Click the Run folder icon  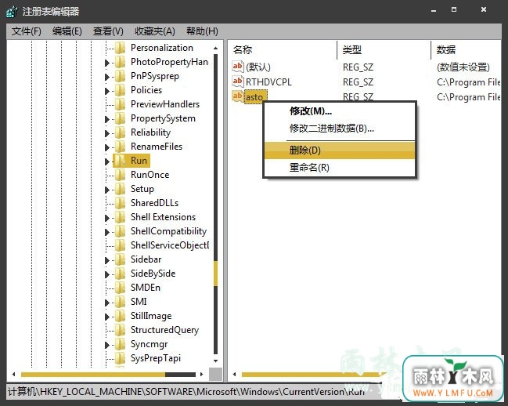121,161
